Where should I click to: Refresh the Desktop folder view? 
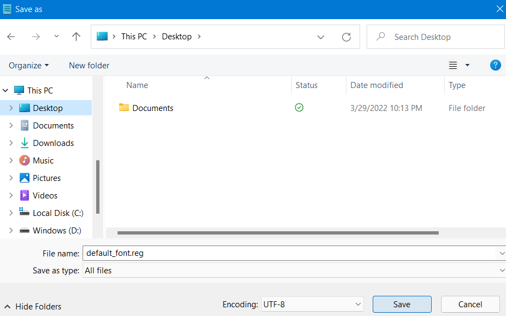(346, 37)
